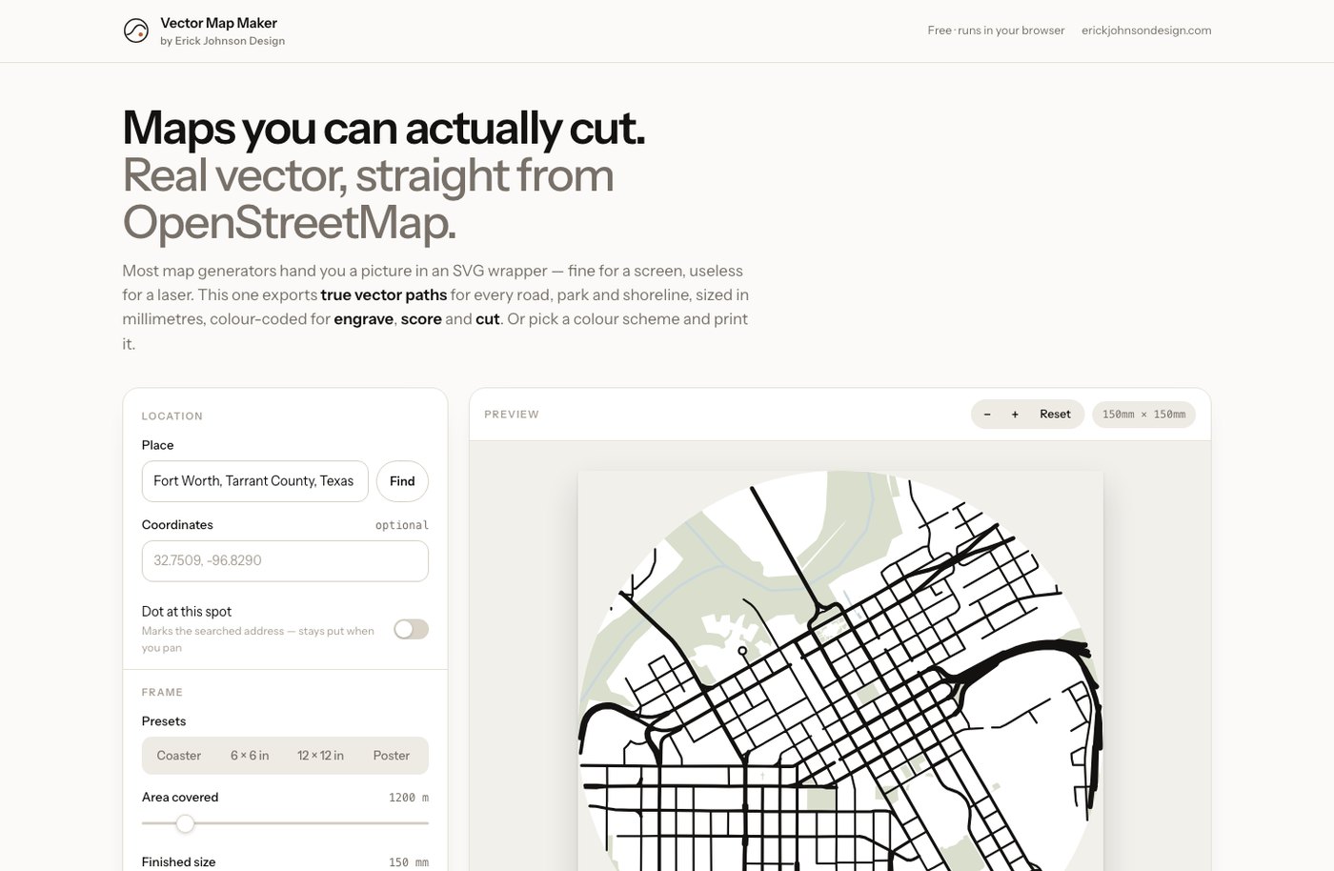1334x871 pixels.
Task: Click the circular map preview
Action: pyautogui.click(x=840, y=672)
